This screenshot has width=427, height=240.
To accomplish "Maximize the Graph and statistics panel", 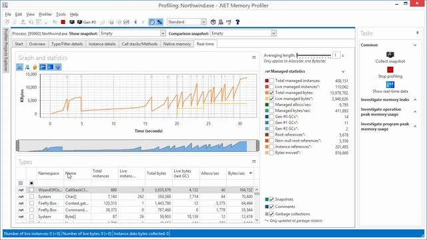I will 254,57.
